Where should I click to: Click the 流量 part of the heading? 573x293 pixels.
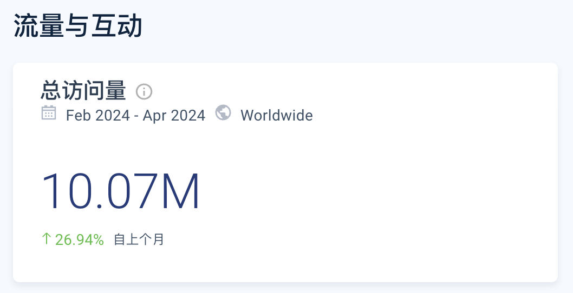pos(39,26)
